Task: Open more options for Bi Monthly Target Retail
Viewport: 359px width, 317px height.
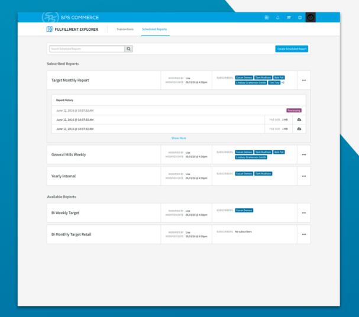Action: click(x=304, y=234)
